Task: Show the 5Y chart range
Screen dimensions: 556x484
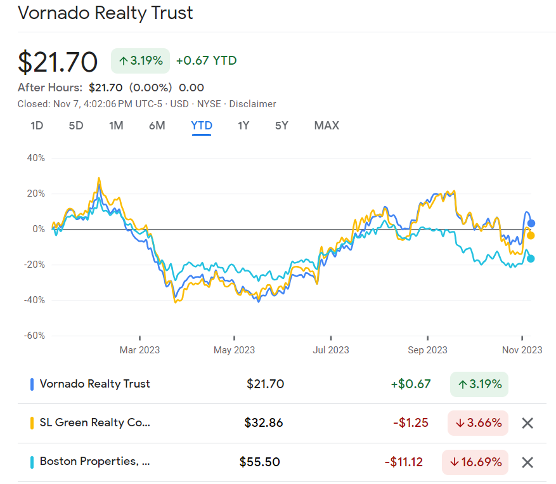Action: click(x=281, y=126)
